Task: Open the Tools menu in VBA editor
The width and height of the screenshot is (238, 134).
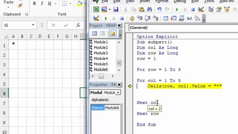Action: pyautogui.click(x=209, y=1)
